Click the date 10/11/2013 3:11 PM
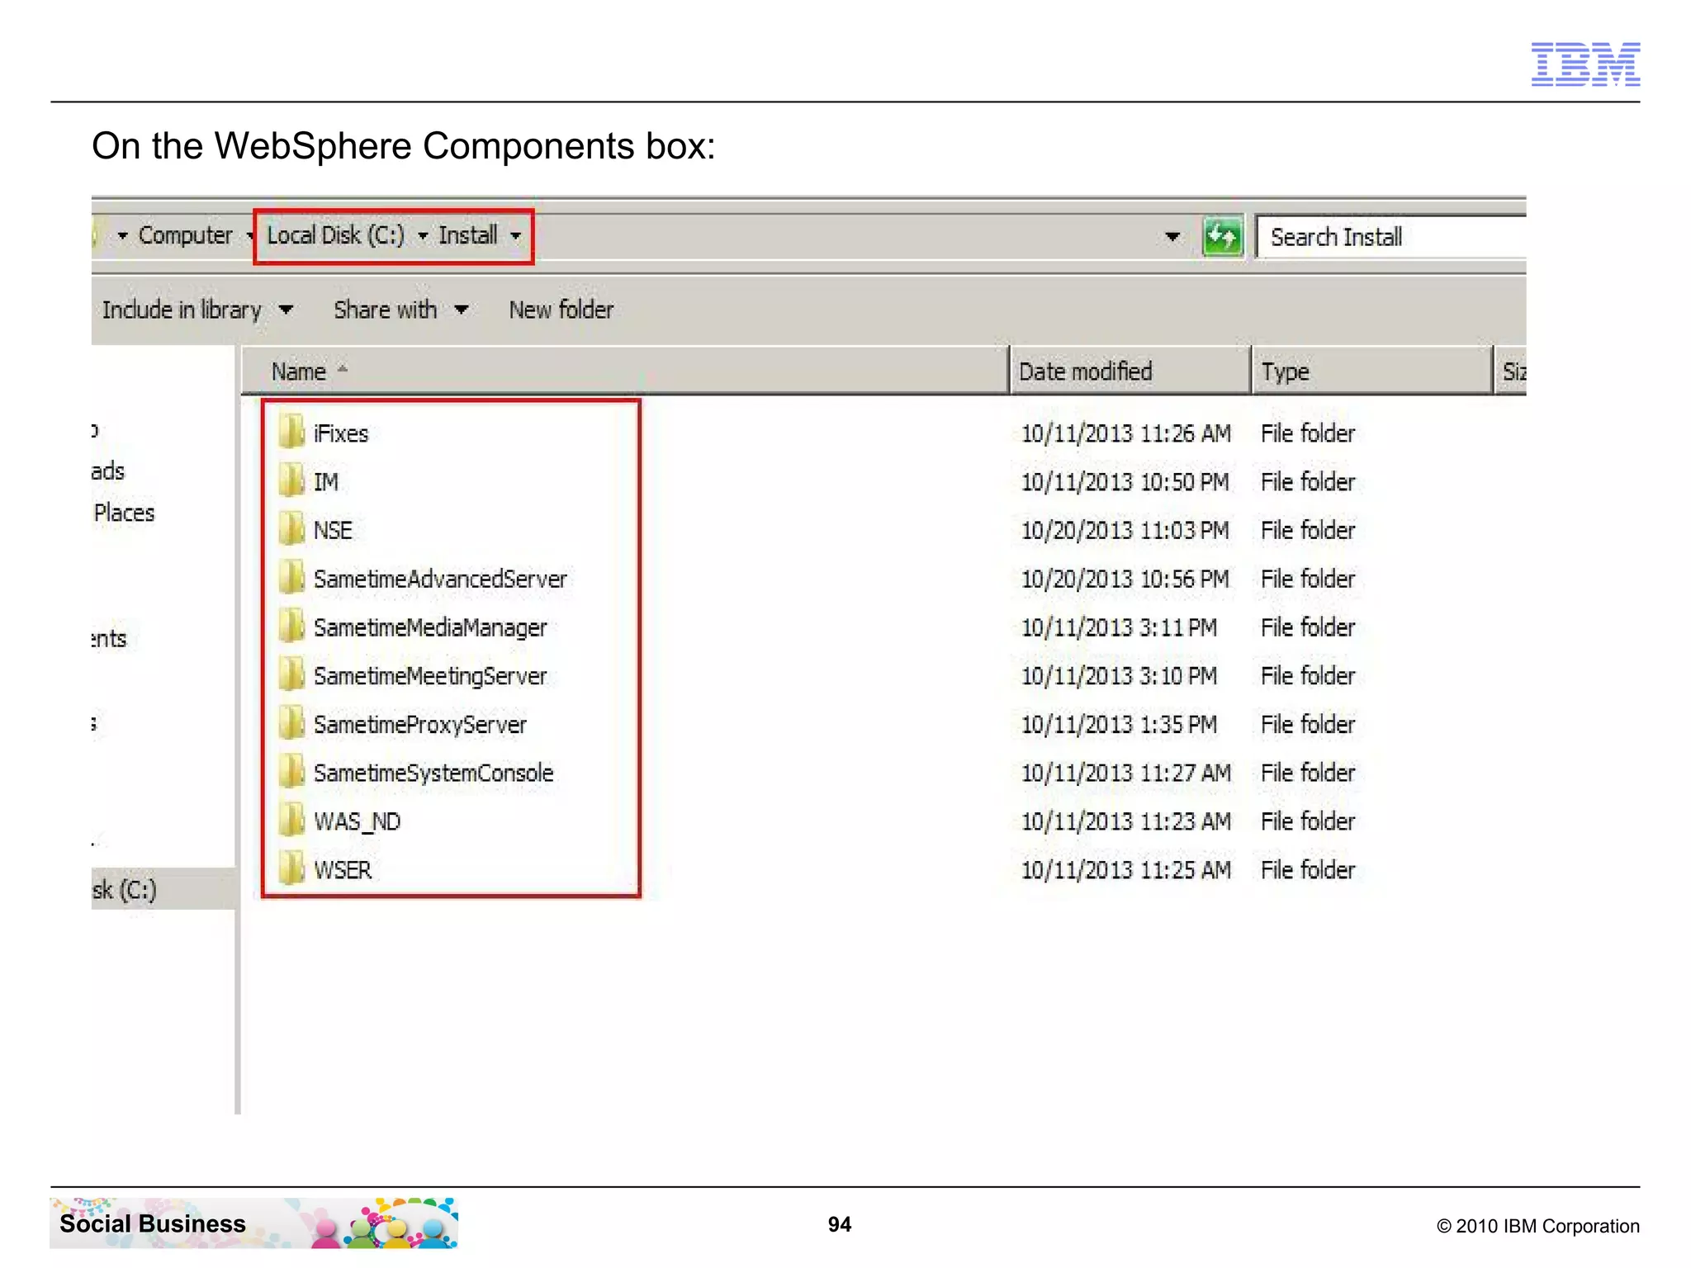 pos(1119,627)
